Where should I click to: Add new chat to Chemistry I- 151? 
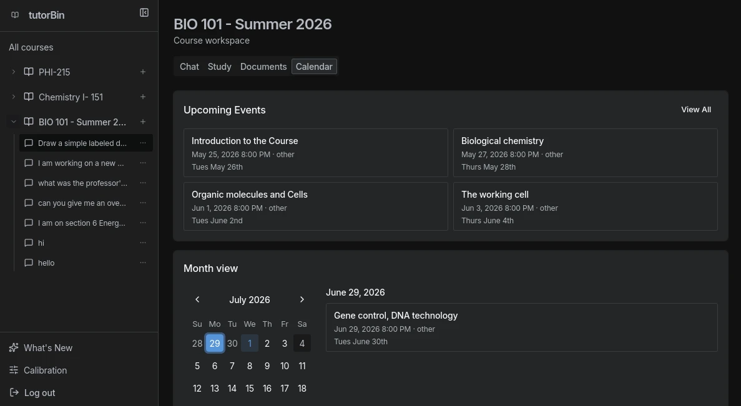[143, 97]
